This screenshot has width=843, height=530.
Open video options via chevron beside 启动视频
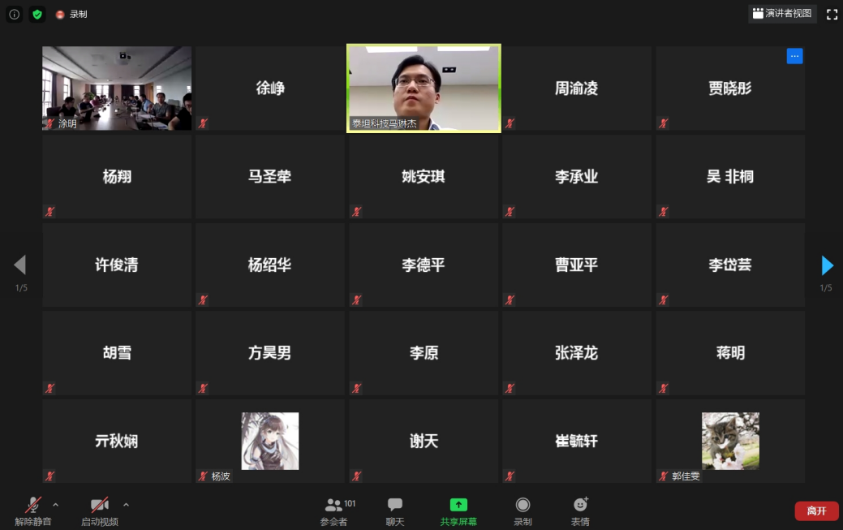pos(126,504)
